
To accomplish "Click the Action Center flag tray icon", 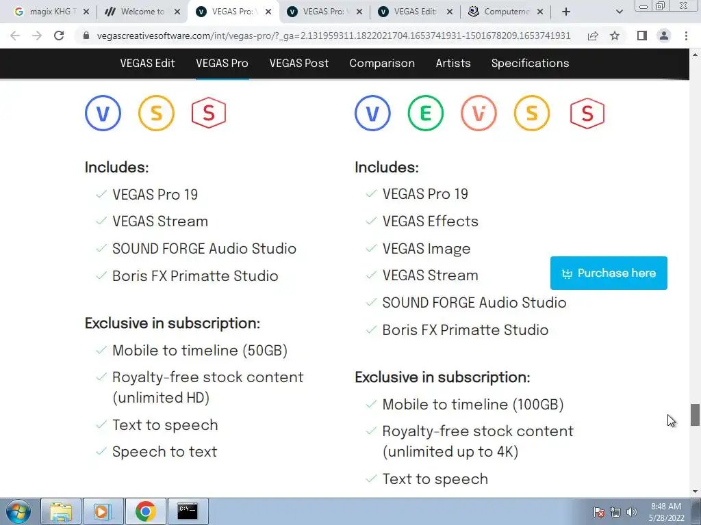I will (599, 512).
